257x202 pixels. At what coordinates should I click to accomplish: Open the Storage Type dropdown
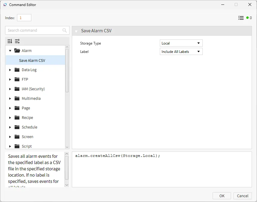(181, 43)
